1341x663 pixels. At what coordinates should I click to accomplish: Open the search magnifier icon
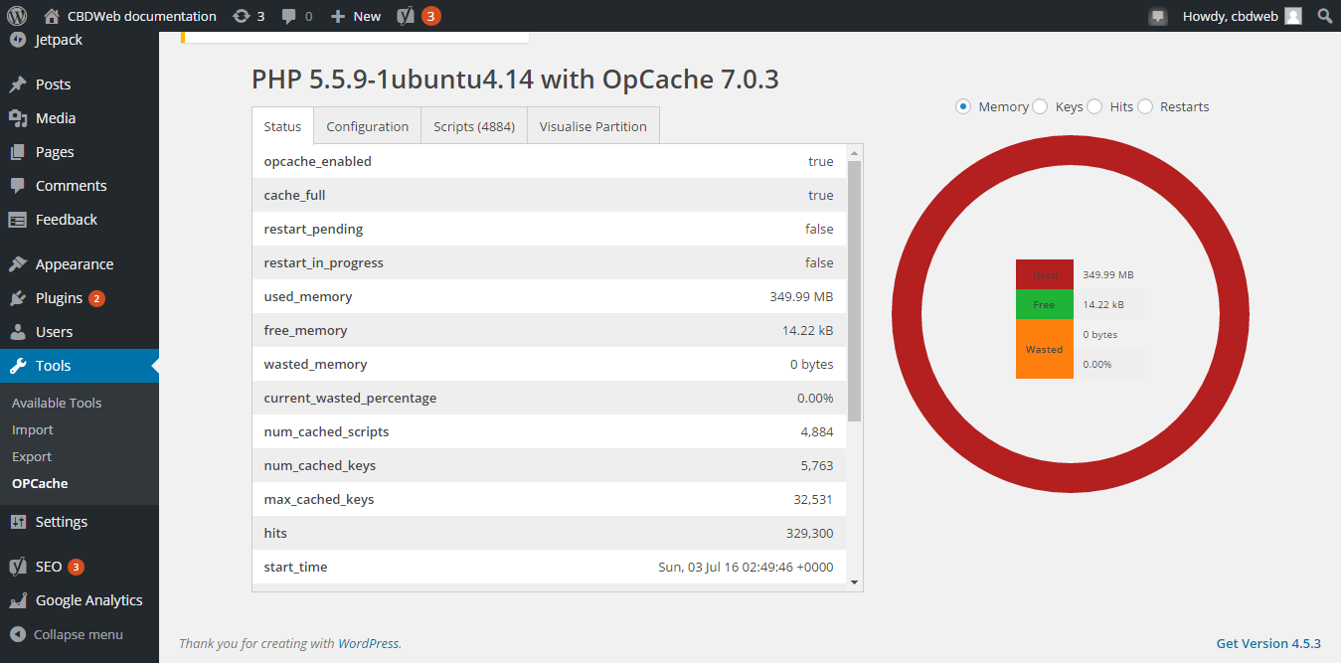point(1325,16)
